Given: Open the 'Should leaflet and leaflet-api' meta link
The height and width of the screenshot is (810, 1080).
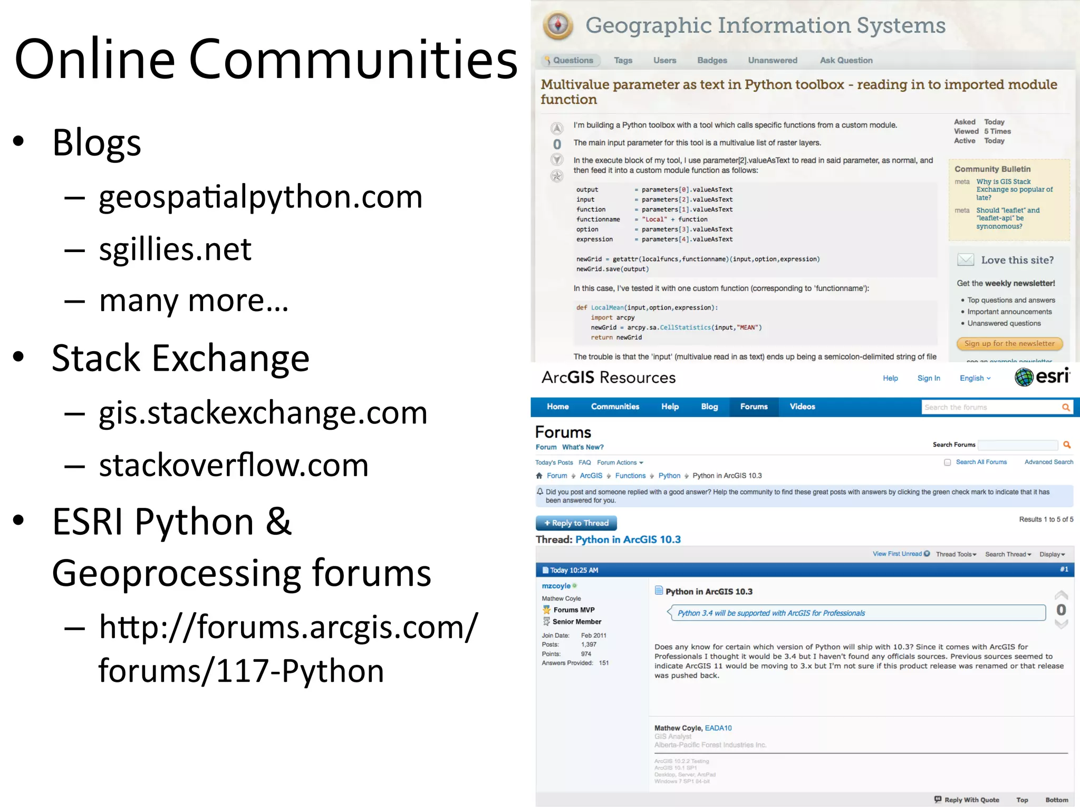Looking at the screenshot, I should coord(1007,218).
